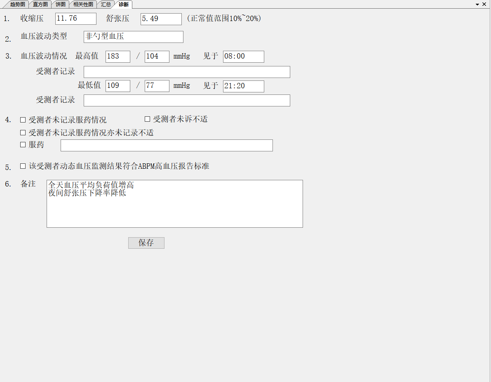Click the 收缩压 value field

click(x=75, y=19)
